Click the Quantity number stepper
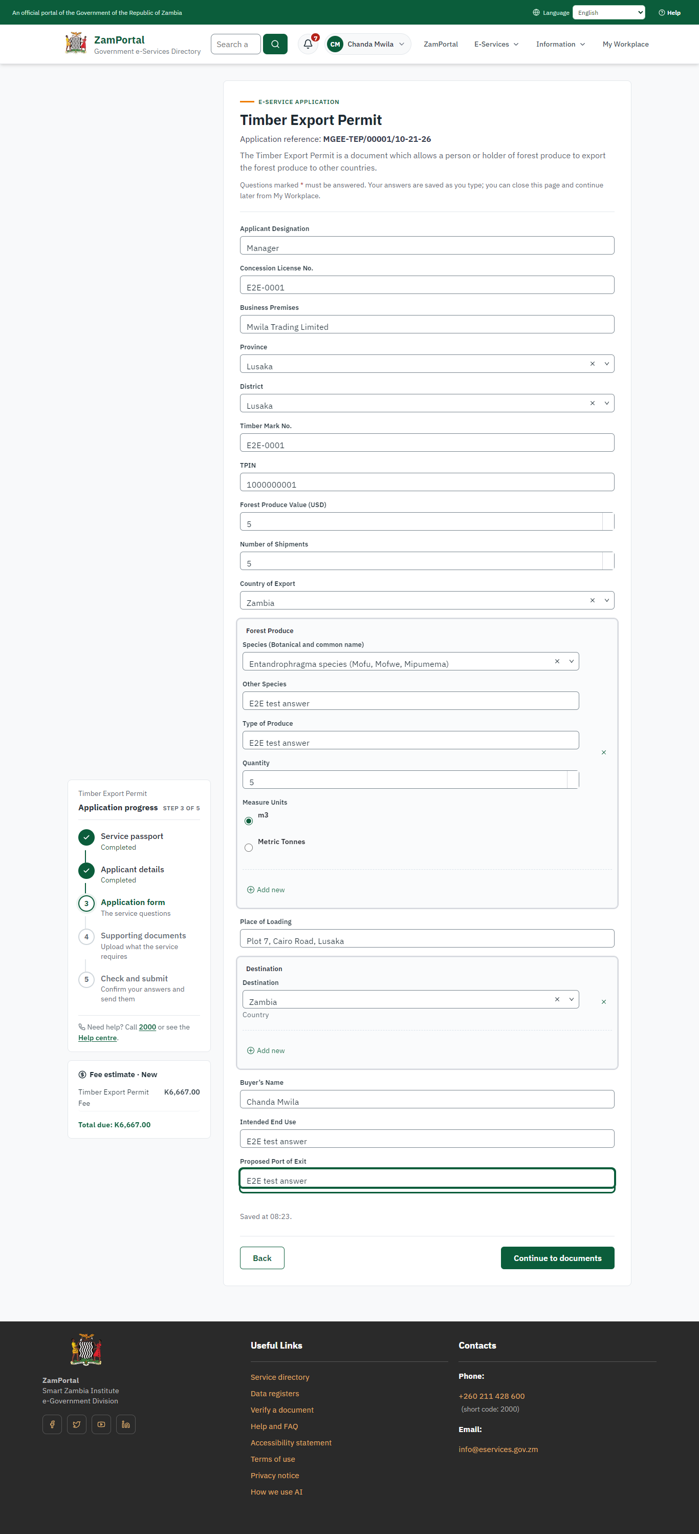 pos(573,780)
